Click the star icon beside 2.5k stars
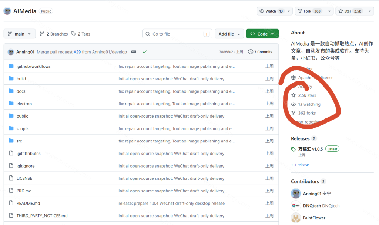Screen dimensions: 379x225 tap(294, 95)
